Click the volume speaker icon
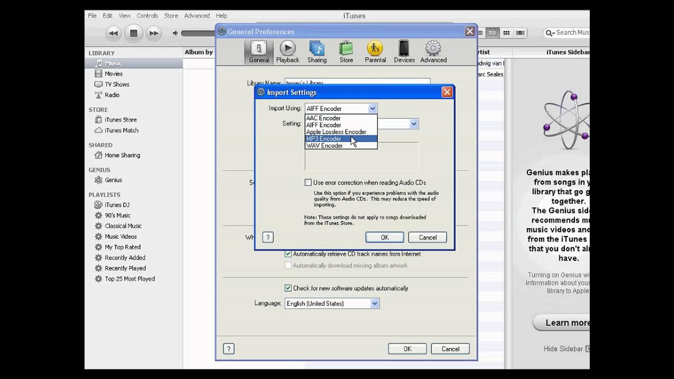674x379 pixels. point(175,33)
